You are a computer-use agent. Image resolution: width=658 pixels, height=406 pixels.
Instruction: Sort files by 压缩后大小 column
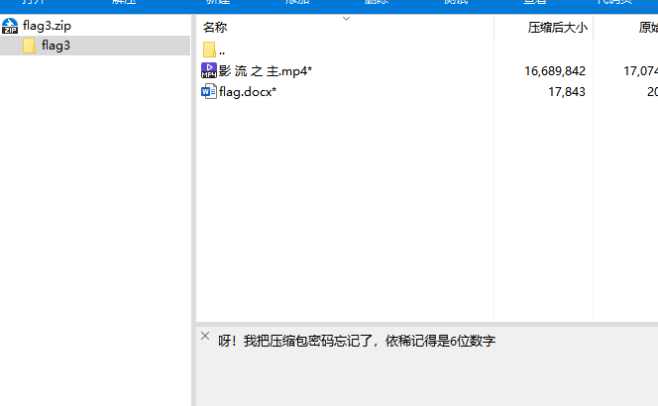tap(557, 28)
